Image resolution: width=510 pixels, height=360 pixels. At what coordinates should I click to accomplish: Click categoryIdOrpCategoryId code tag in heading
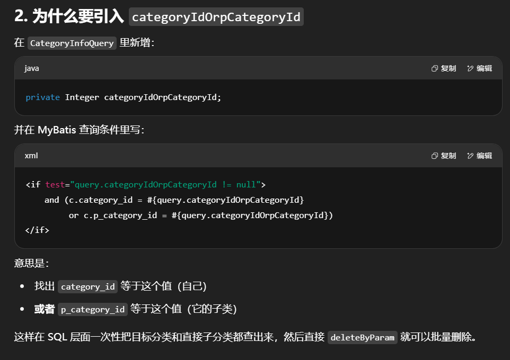(x=216, y=17)
